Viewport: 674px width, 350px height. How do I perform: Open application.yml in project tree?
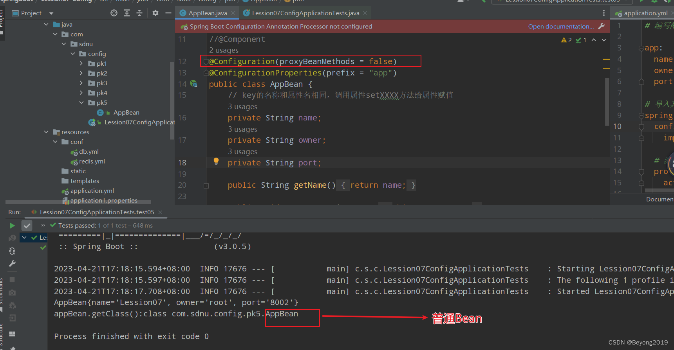pyautogui.click(x=92, y=190)
